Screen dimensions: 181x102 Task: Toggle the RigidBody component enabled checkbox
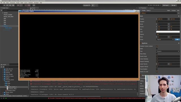[141, 43]
